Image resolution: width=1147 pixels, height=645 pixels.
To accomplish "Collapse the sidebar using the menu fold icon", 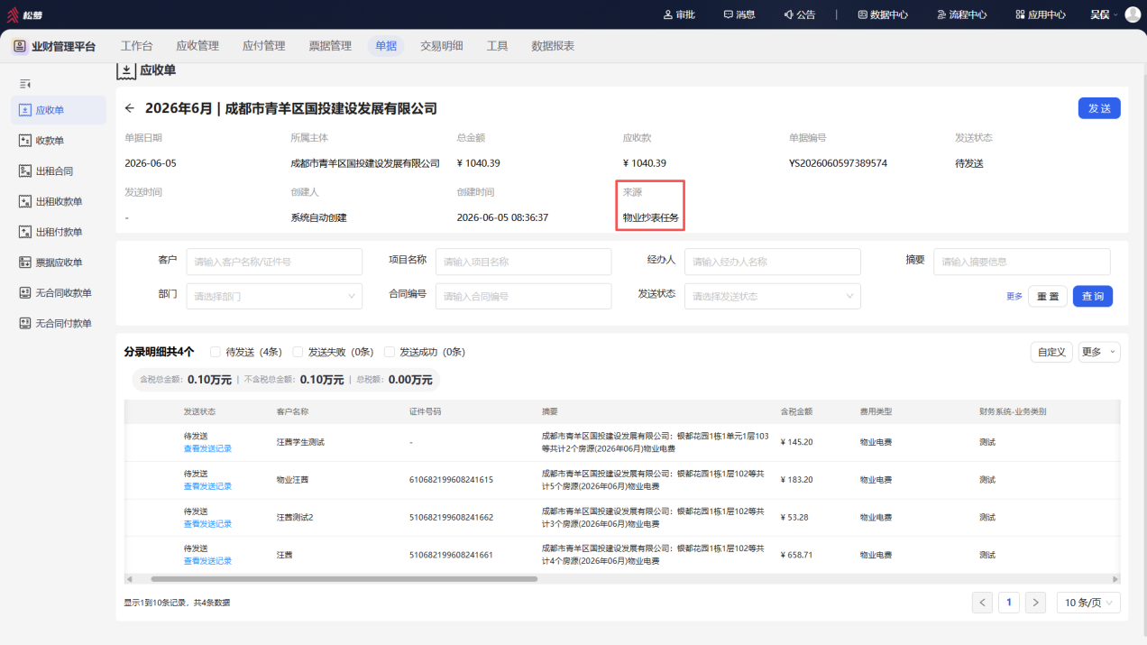I will 25,83.
